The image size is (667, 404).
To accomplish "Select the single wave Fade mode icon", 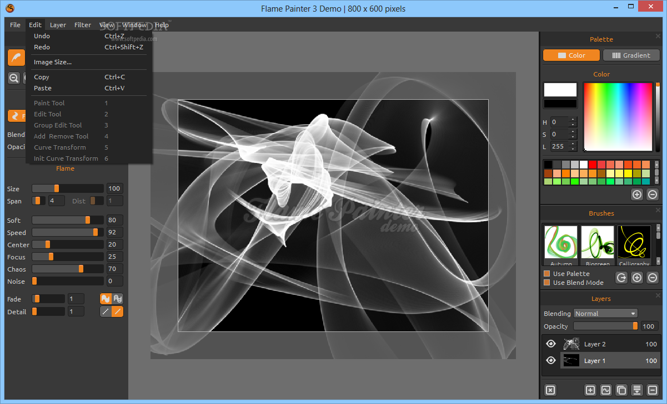I will 106,299.
